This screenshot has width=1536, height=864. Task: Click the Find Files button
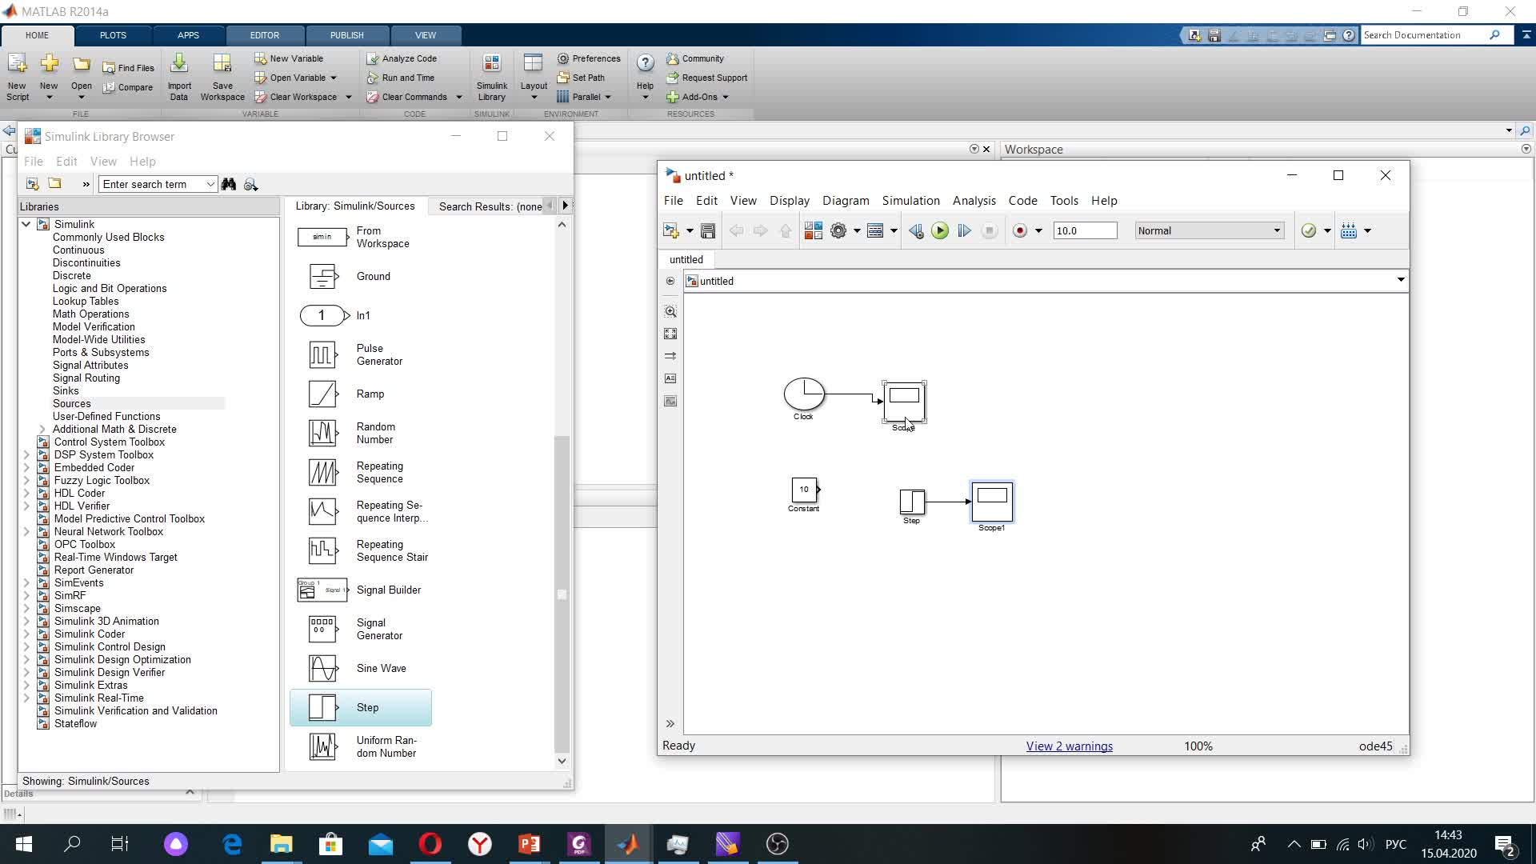(x=128, y=68)
